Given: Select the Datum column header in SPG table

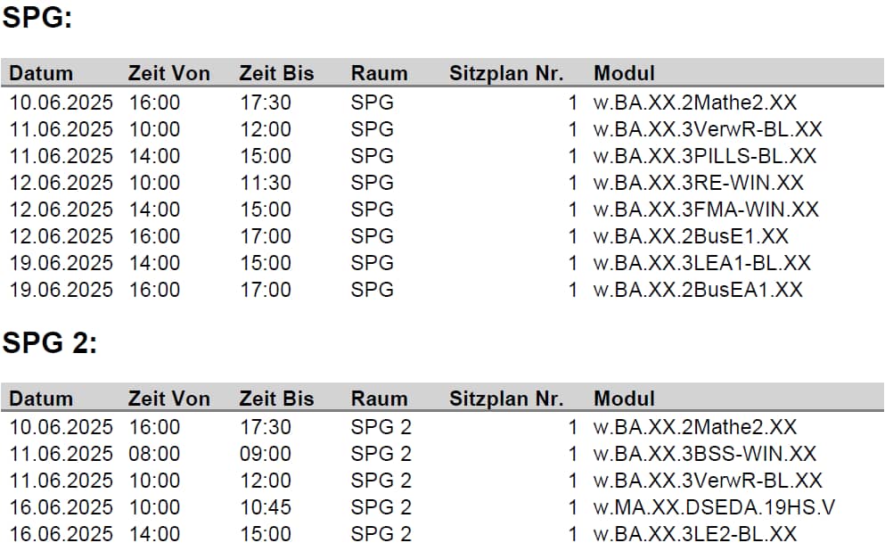Looking at the screenshot, I should point(41,73).
